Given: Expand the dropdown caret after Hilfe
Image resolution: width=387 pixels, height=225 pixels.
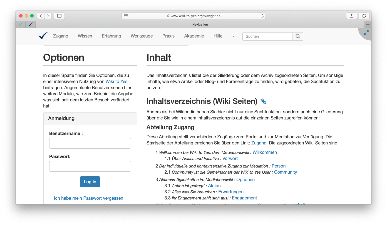Looking at the screenshot, I should [234, 36].
